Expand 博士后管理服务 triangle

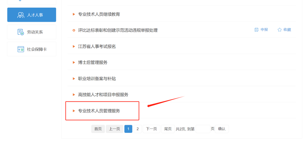tap(74, 63)
